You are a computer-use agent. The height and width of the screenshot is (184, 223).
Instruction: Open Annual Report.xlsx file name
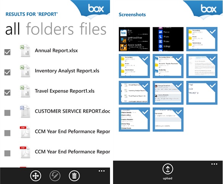click(x=56, y=51)
